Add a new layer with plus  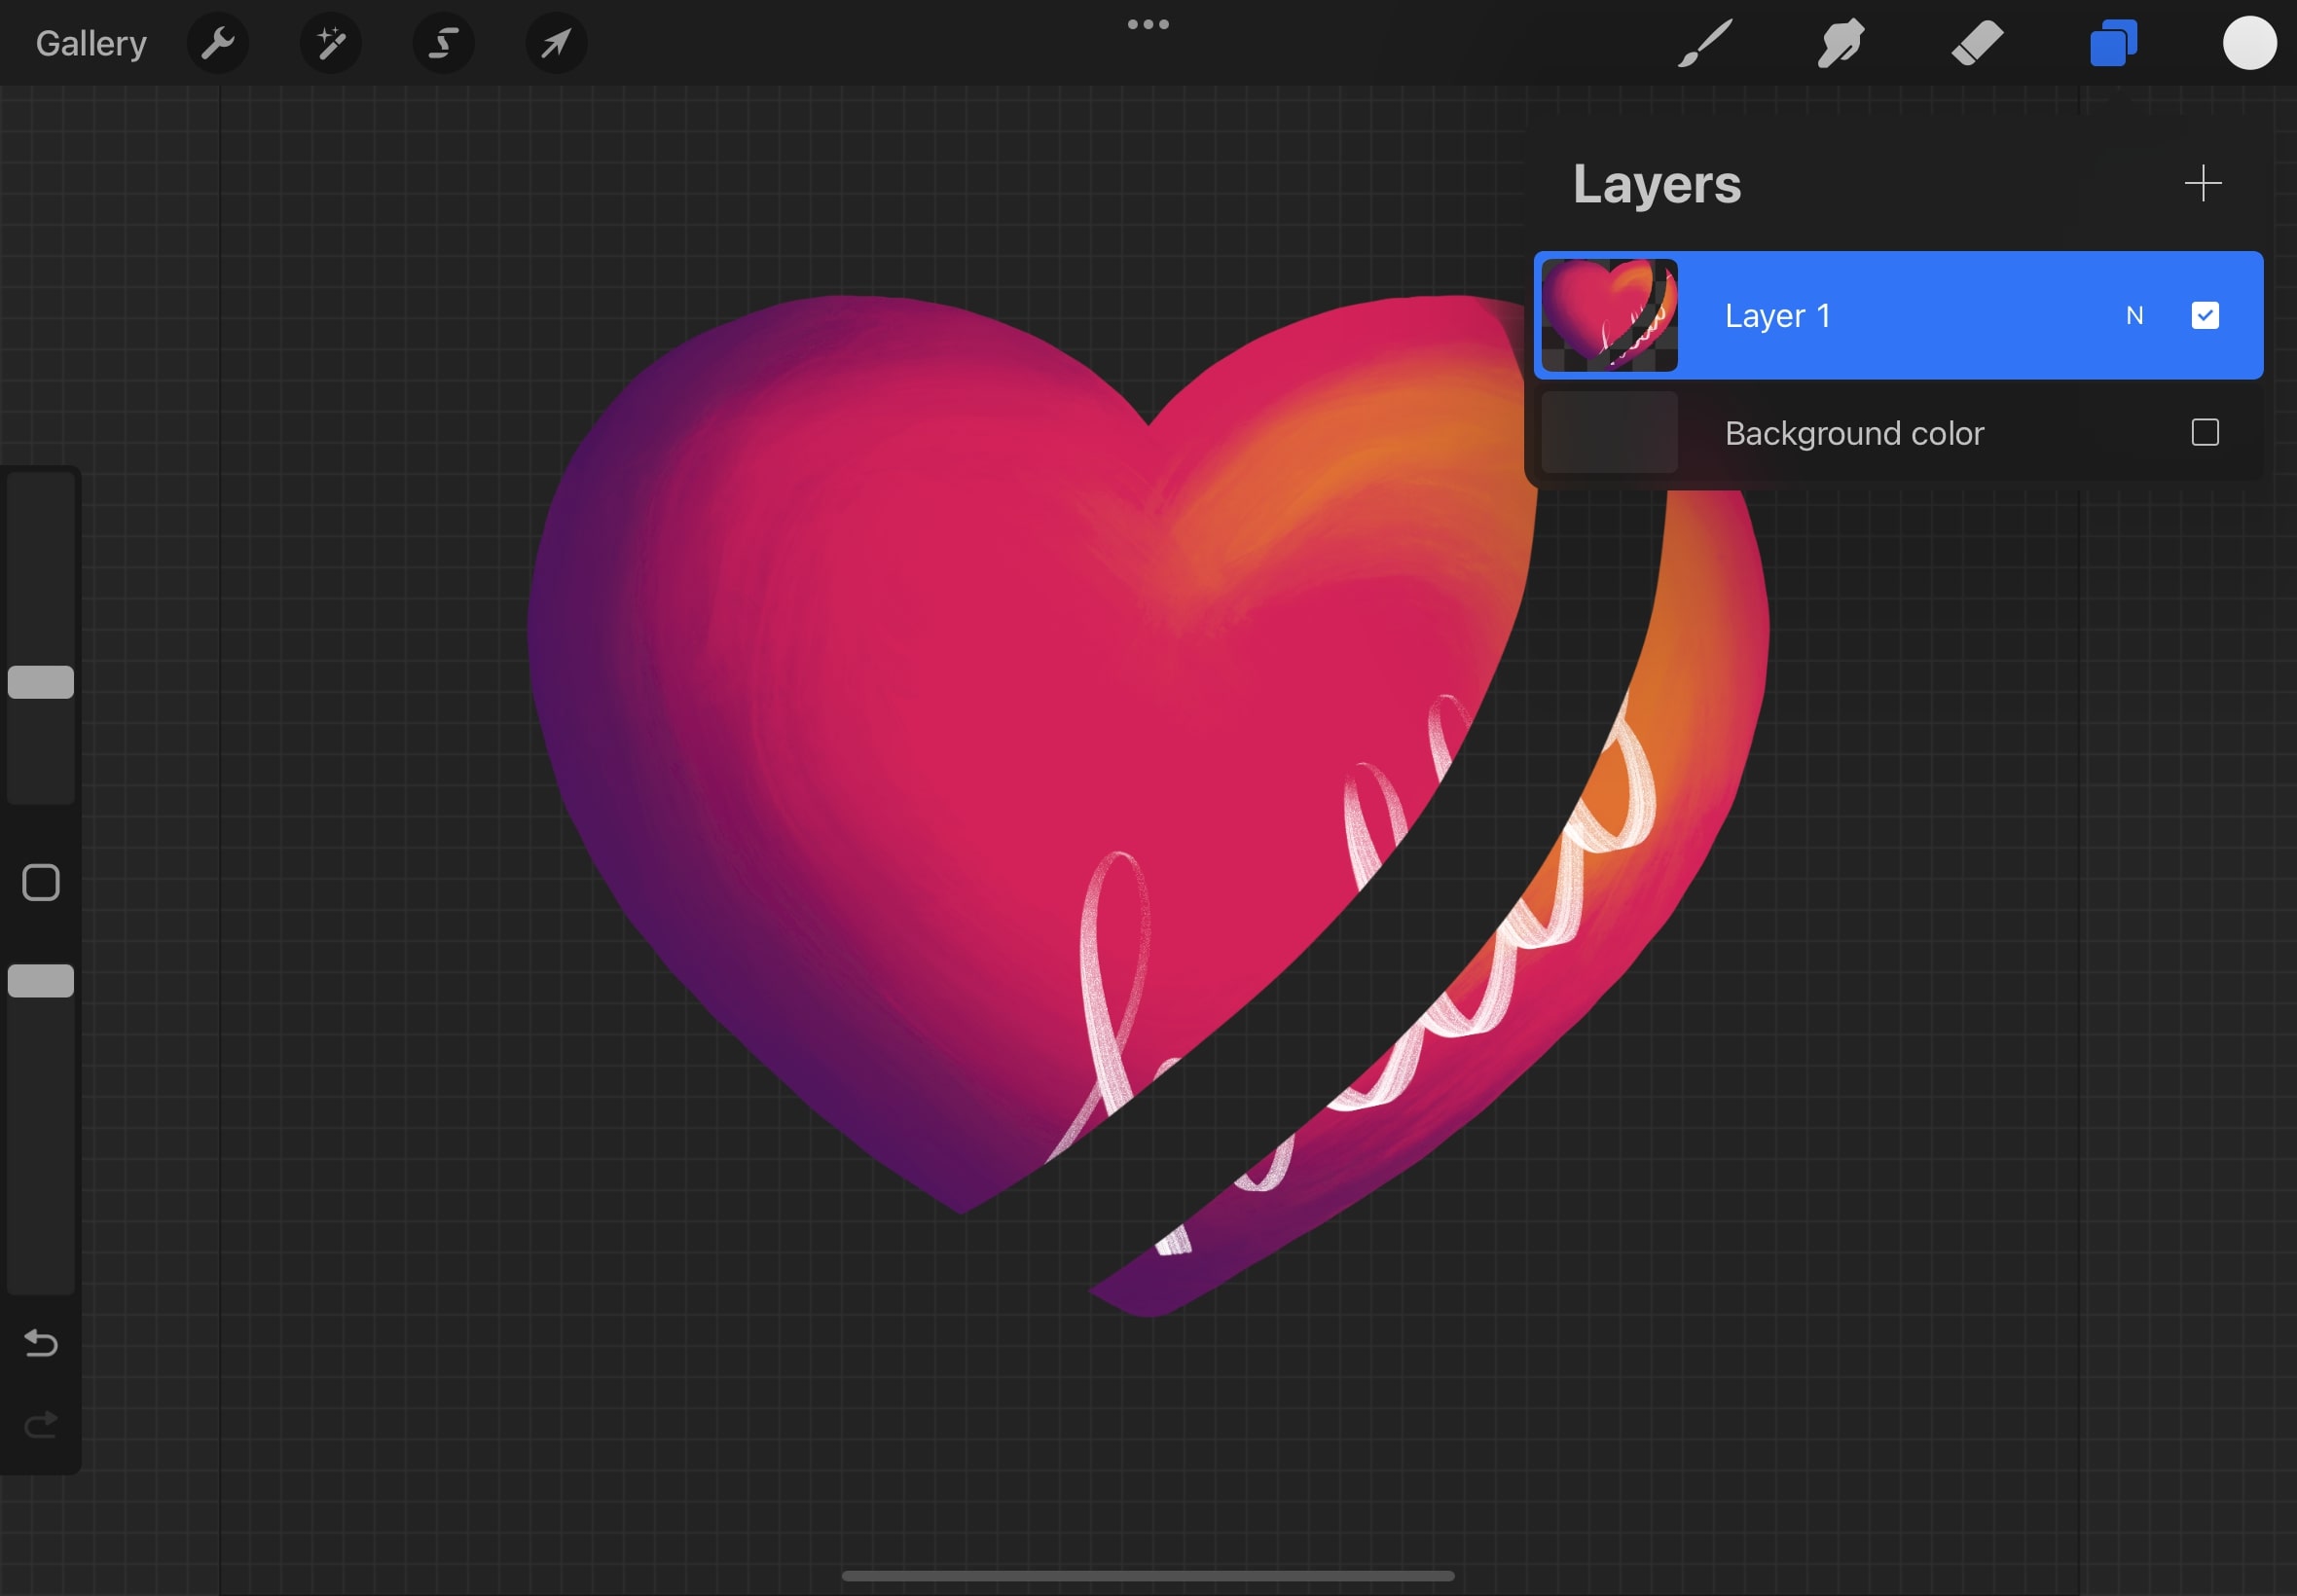pos(2202,184)
